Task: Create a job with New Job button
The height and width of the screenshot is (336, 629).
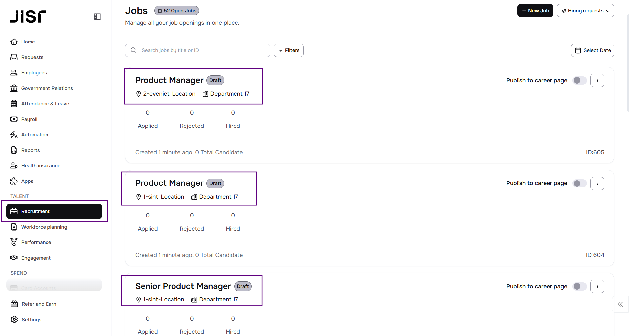Action: (x=535, y=11)
